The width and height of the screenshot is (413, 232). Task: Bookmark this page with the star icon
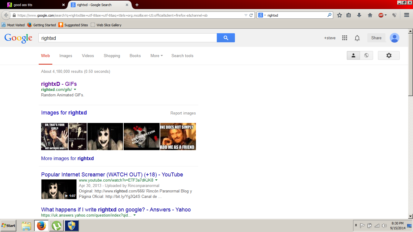(x=340, y=15)
